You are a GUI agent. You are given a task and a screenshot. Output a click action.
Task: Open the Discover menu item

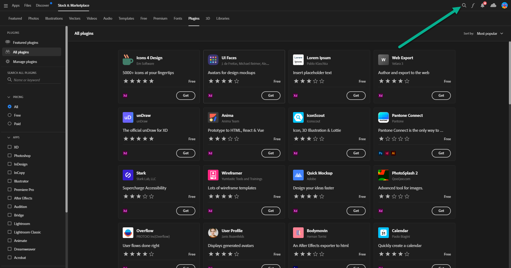tap(43, 5)
